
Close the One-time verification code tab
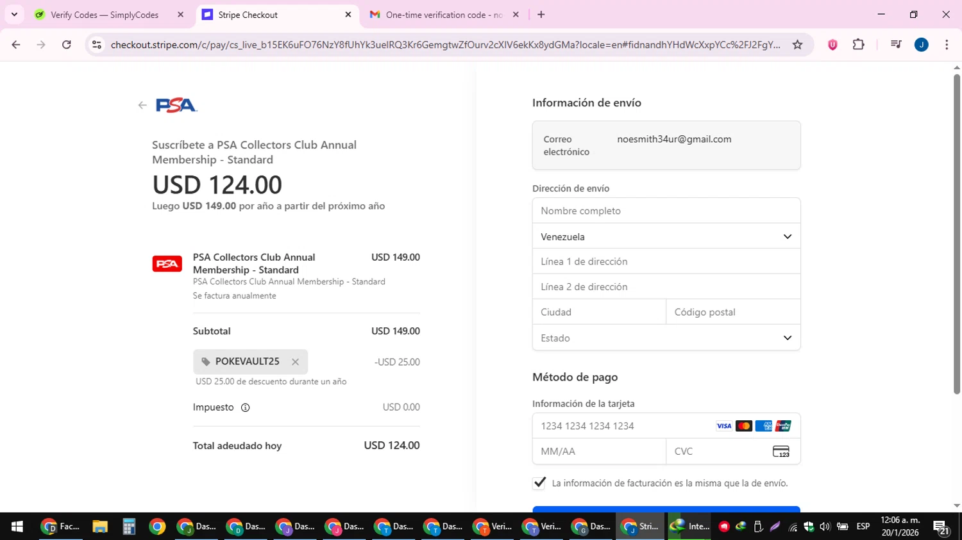coord(516,15)
